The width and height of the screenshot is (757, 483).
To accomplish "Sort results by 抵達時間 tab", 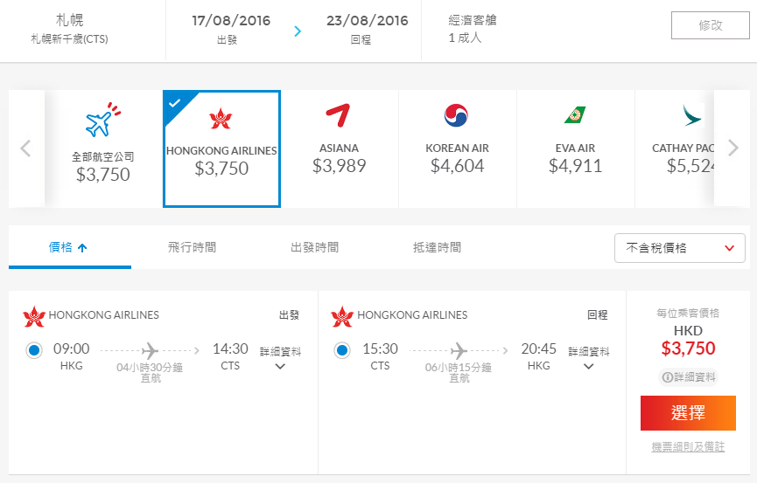I will click(x=438, y=247).
